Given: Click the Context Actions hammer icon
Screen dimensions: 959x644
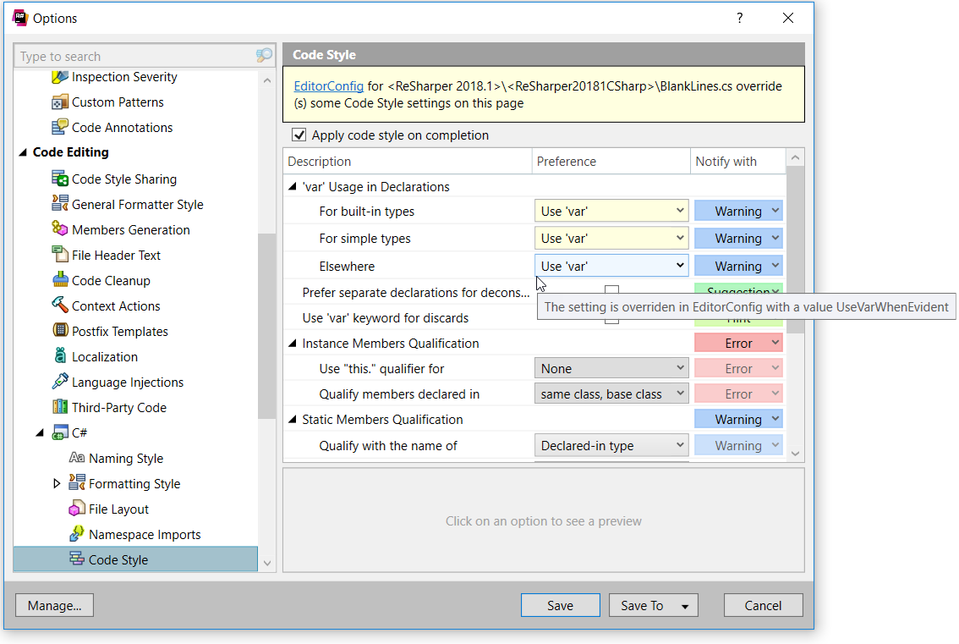Looking at the screenshot, I should (60, 305).
